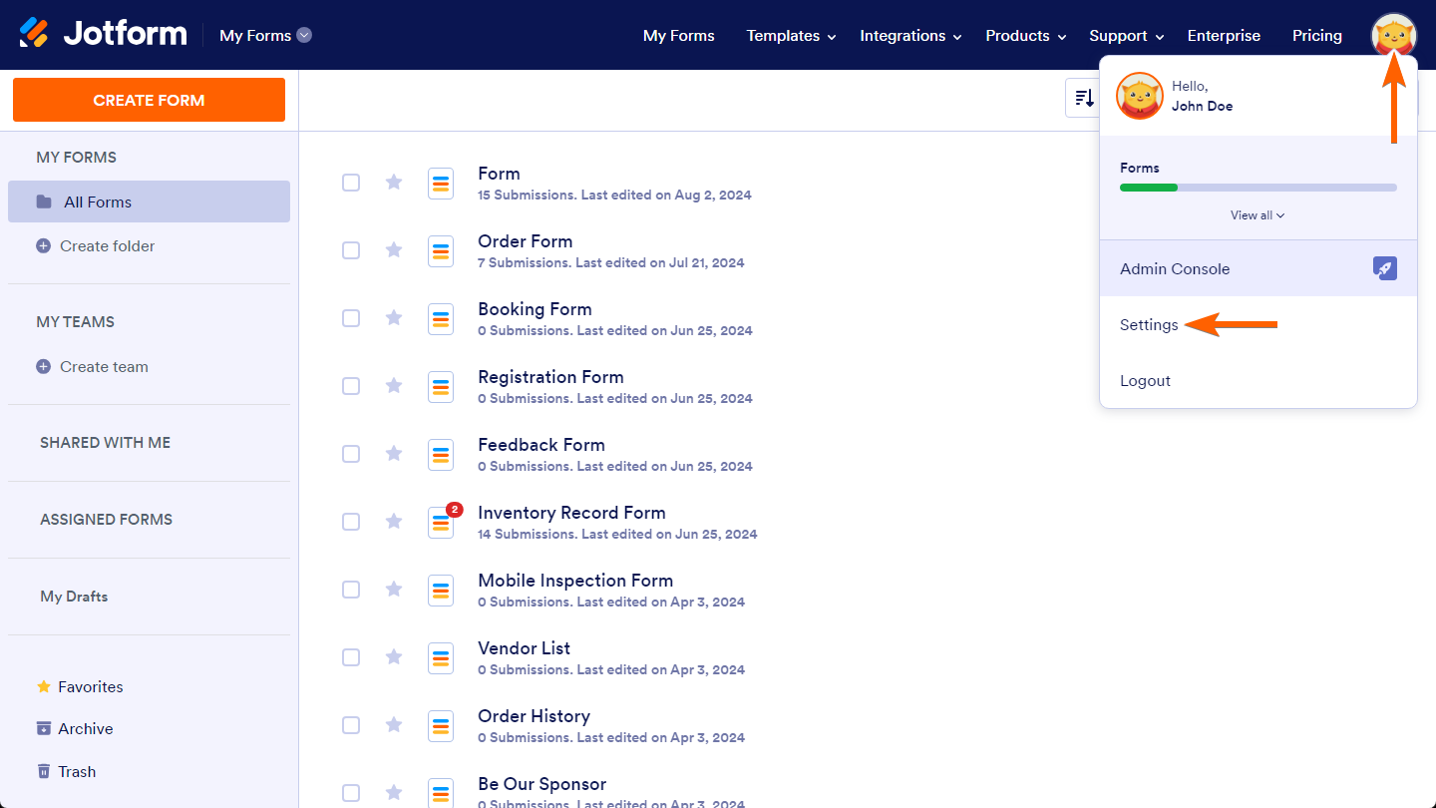Viewport: 1436px width, 808px height.
Task: Go to My Forms in top navigation
Action: coord(679,36)
